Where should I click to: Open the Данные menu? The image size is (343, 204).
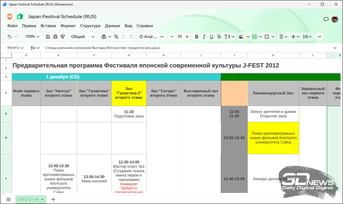click(112, 26)
